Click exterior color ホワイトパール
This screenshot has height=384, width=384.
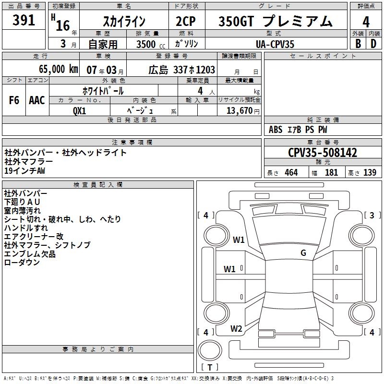point(103,91)
